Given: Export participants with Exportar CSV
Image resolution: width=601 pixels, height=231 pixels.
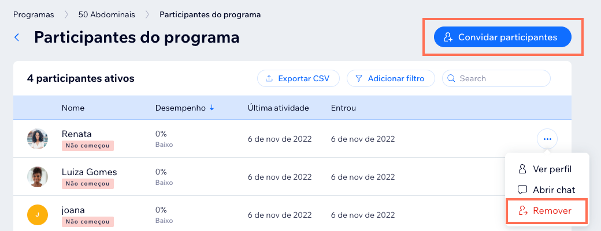Looking at the screenshot, I should click(299, 78).
